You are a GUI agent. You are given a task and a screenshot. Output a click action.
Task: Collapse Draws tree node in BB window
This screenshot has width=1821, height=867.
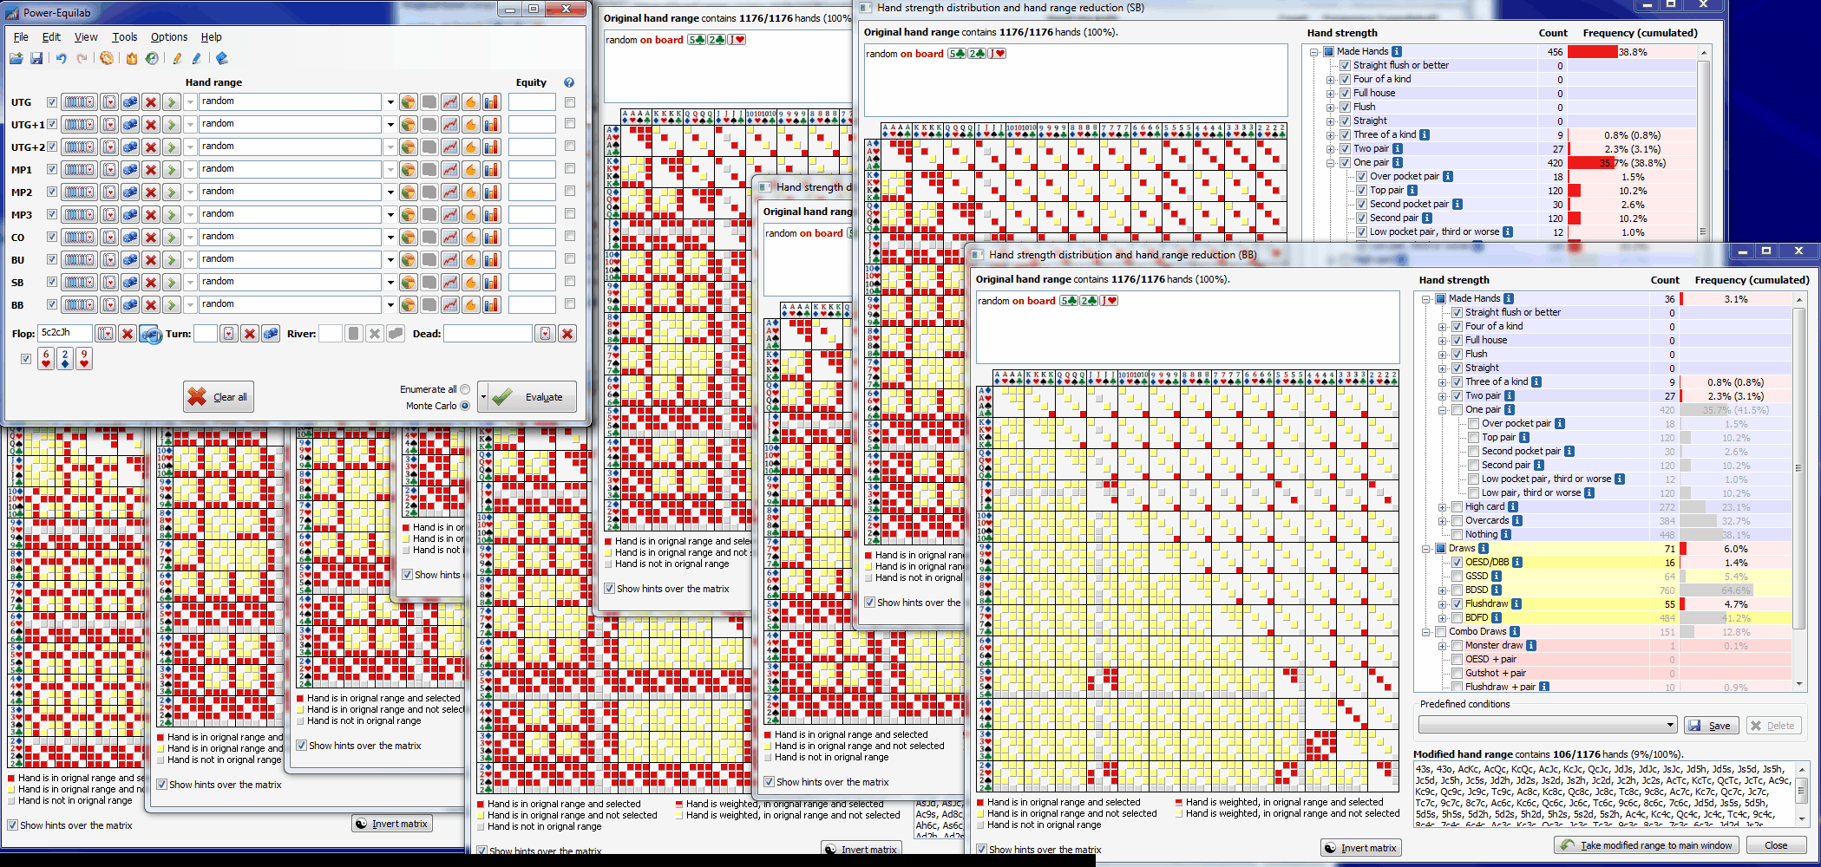coord(1426,549)
